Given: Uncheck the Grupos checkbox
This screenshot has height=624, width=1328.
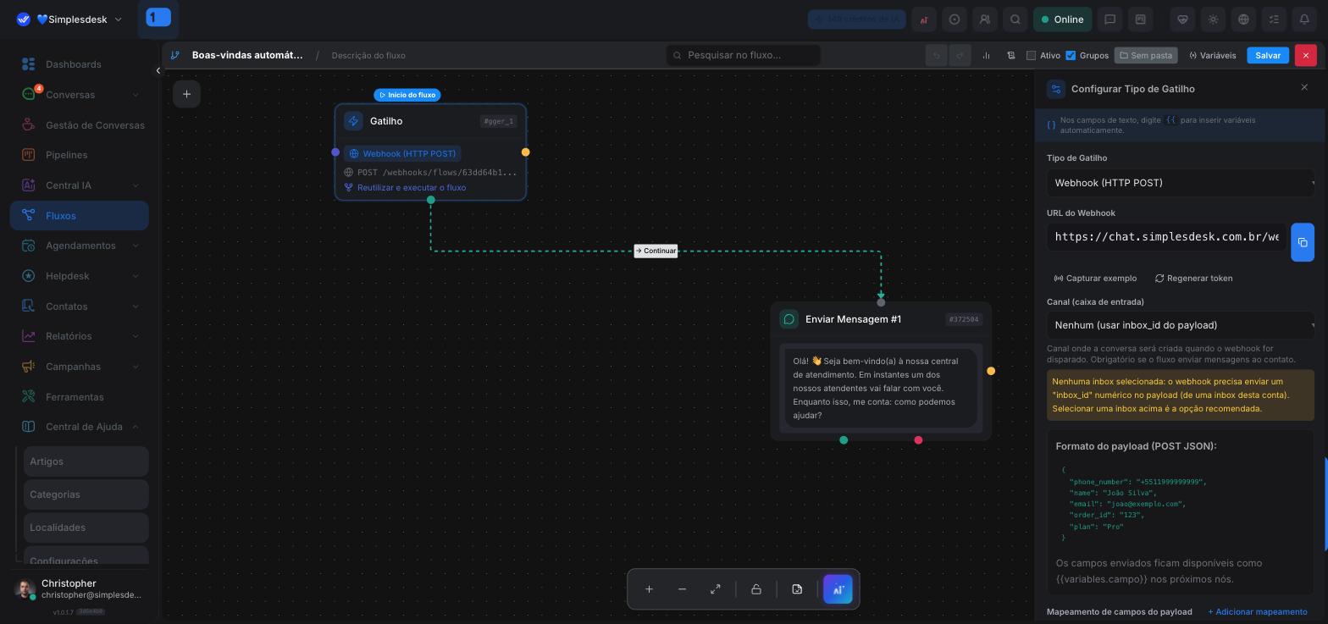Looking at the screenshot, I should (1071, 56).
